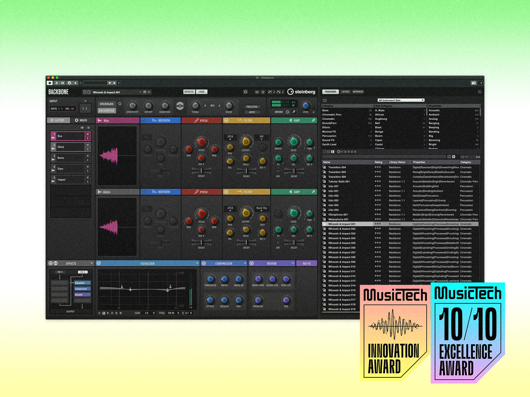Select Compressor in FX chain
This screenshot has height=397, width=530.
pos(82,289)
